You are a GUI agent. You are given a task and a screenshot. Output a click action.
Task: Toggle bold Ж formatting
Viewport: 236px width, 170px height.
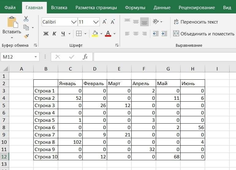click(x=46, y=34)
